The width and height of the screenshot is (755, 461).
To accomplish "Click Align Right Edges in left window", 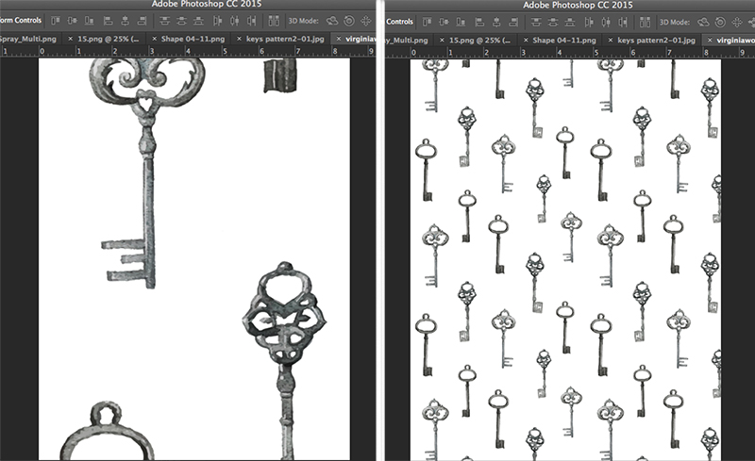I will pos(142,21).
